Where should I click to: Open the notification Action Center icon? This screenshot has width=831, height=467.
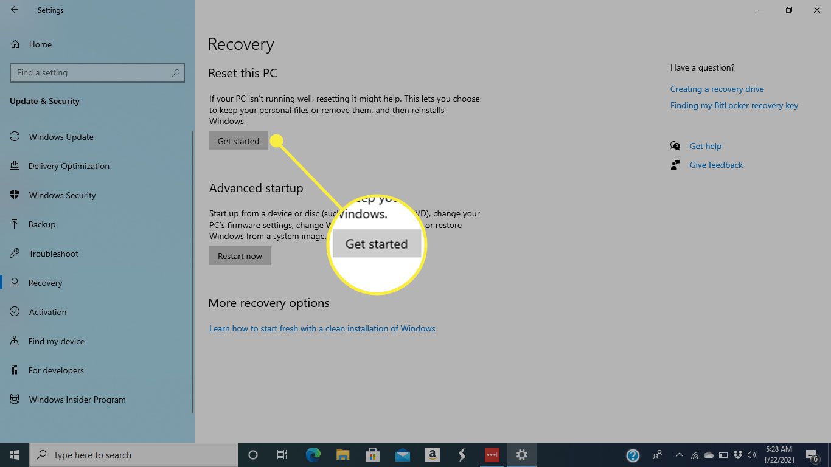(812, 455)
